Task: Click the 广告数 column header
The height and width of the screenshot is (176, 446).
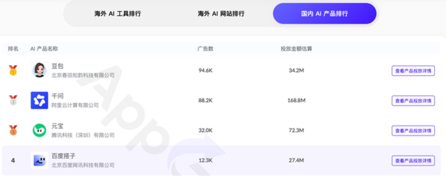Action: tap(205, 49)
